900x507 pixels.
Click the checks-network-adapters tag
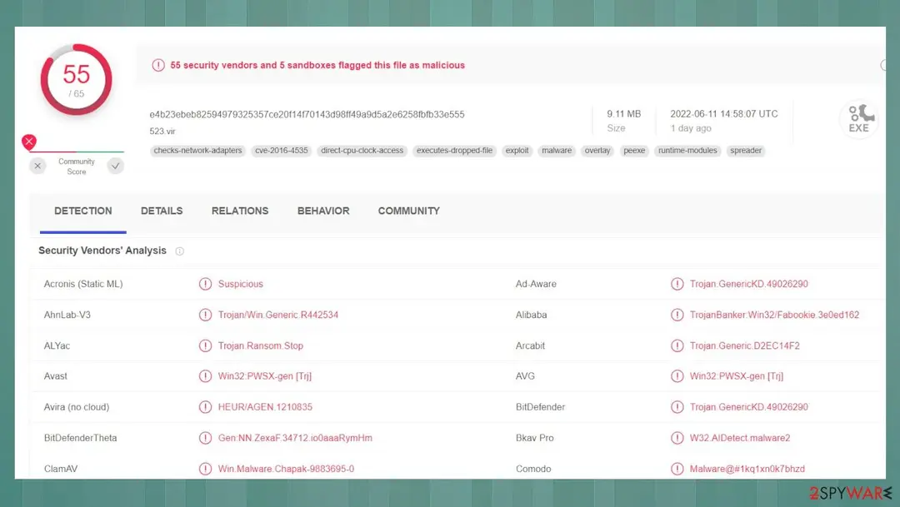198,151
